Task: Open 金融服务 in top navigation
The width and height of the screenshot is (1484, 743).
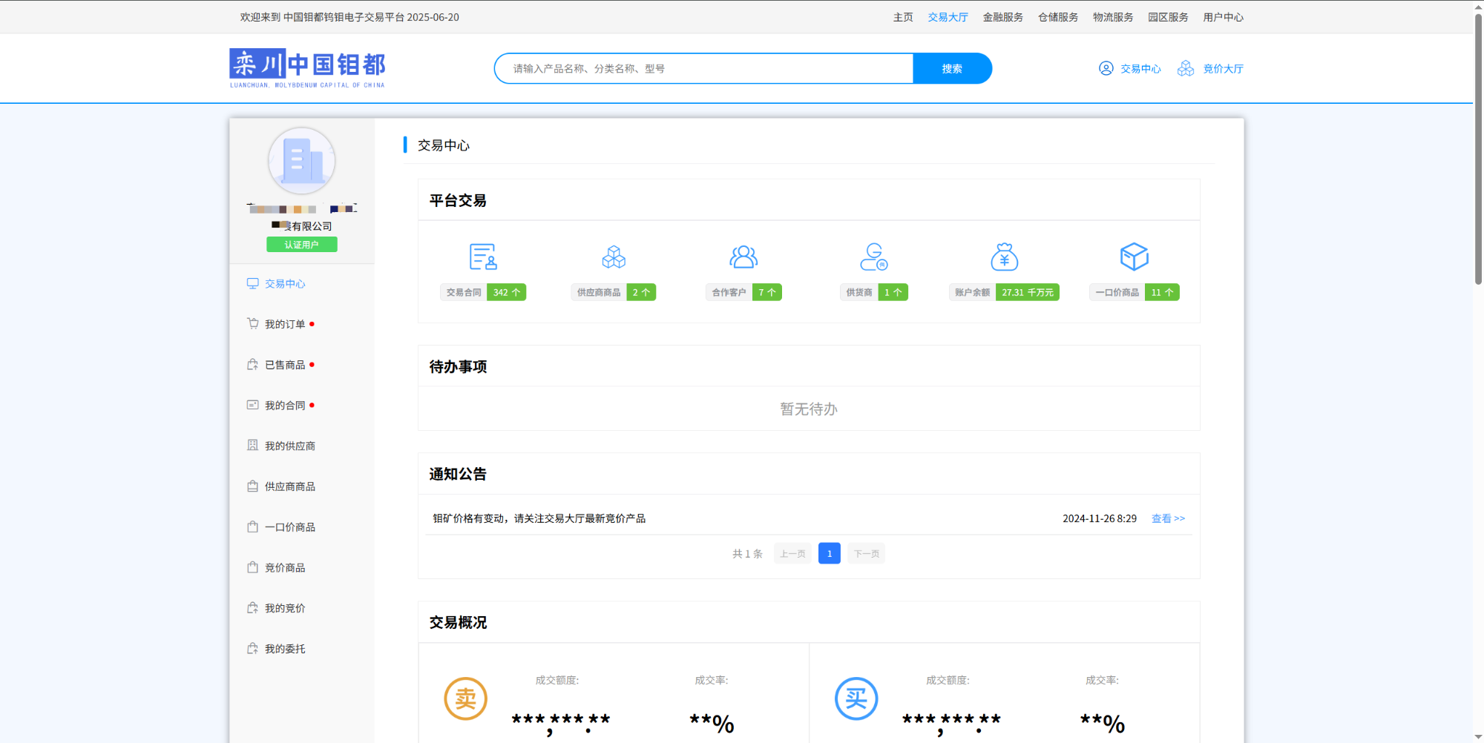Action: click(1002, 17)
